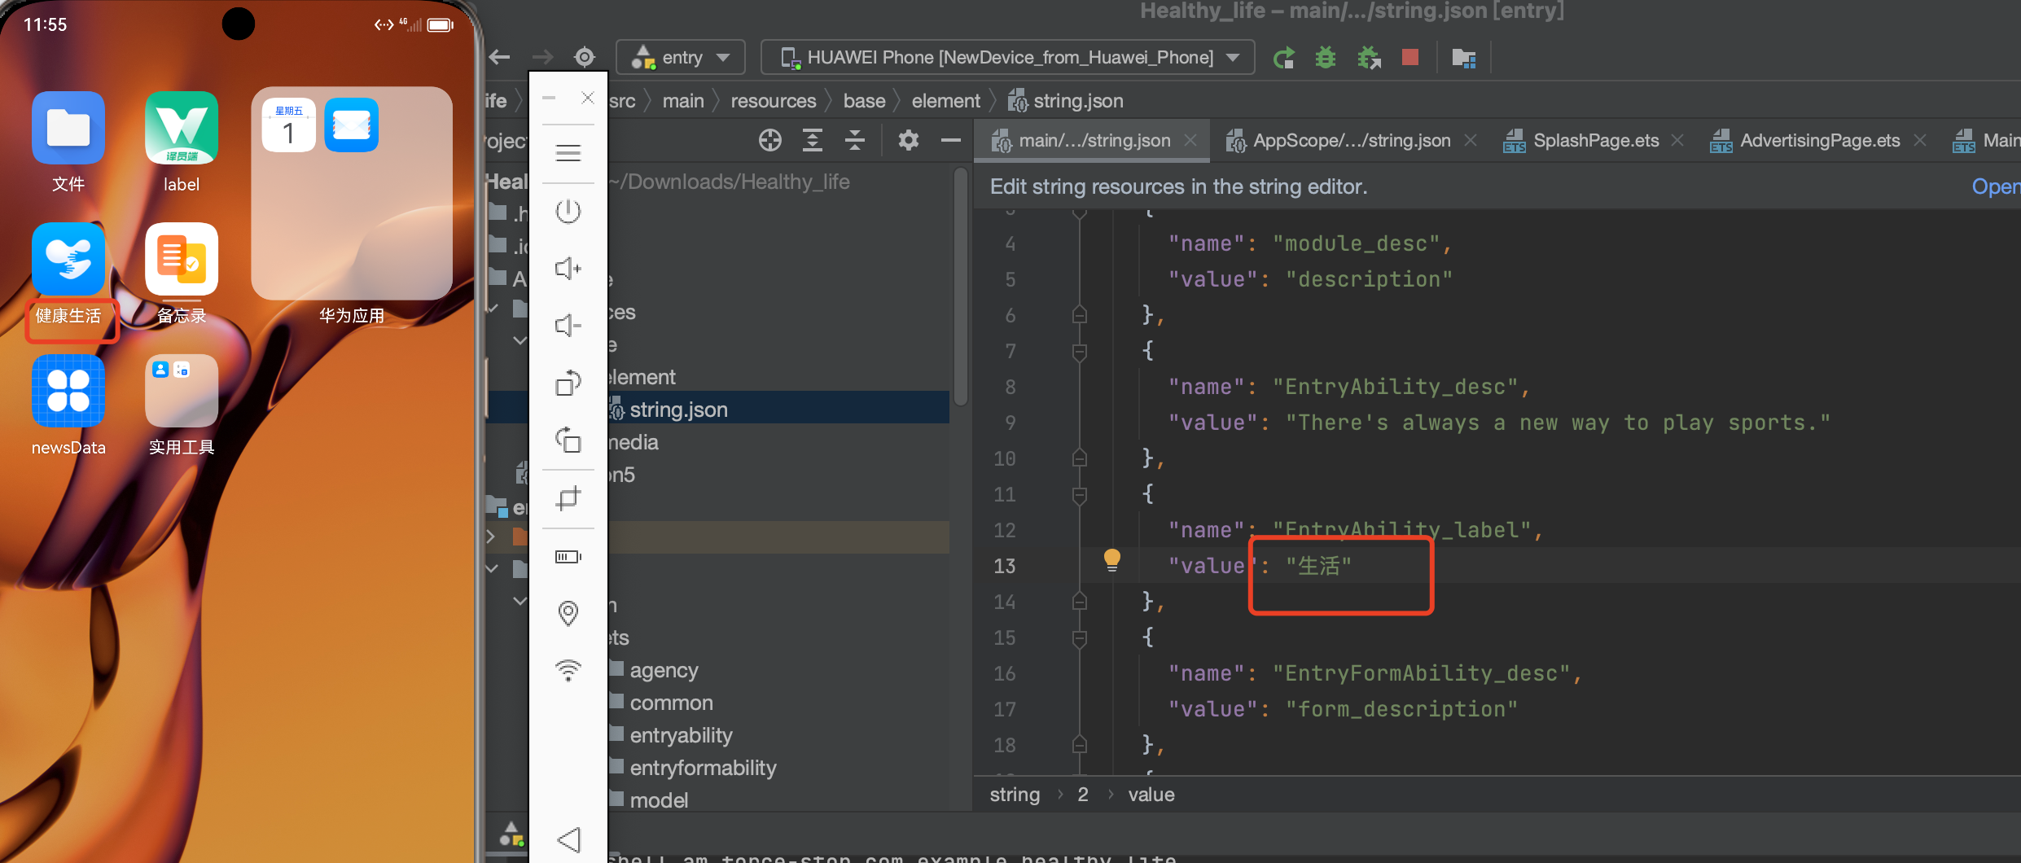The image size is (2021, 863).
Task: Open the 华为应用 folder
Action: [x=351, y=194]
